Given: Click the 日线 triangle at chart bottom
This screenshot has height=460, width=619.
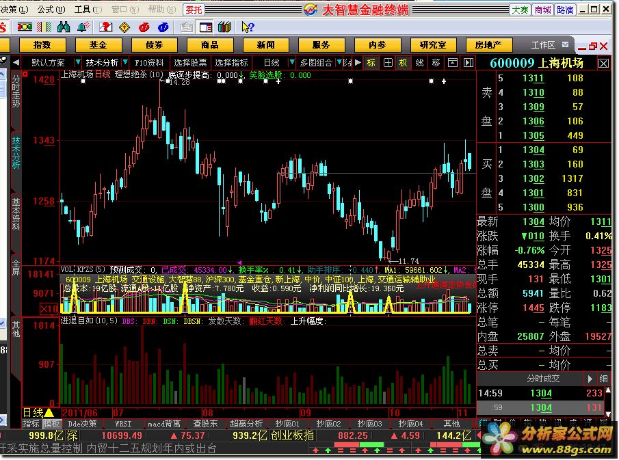Looking at the screenshot, I should [49, 413].
